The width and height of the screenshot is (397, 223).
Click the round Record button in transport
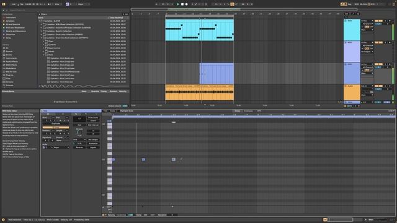tap(186, 4)
